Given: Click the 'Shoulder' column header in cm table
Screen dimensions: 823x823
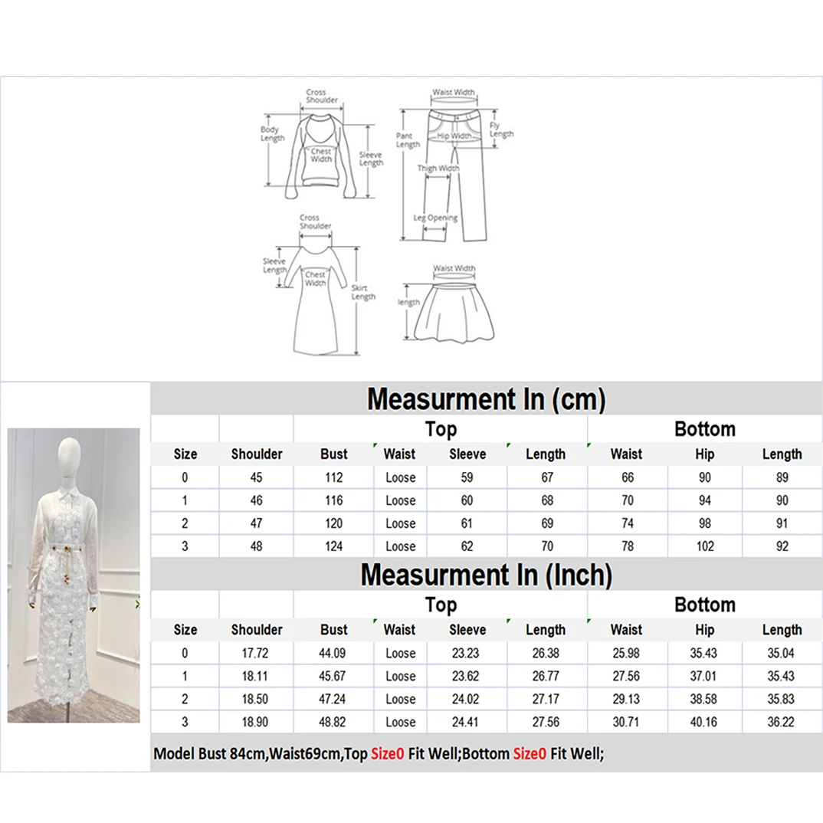Looking at the screenshot, I should [x=257, y=454].
